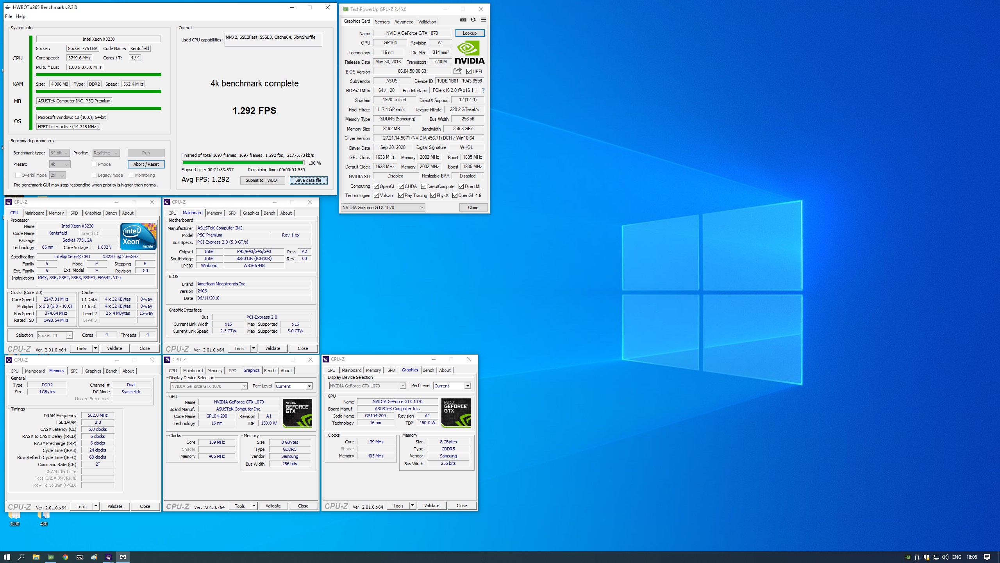The height and width of the screenshot is (563, 1000).
Task: Click Save data file button
Action: pyautogui.click(x=309, y=180)
